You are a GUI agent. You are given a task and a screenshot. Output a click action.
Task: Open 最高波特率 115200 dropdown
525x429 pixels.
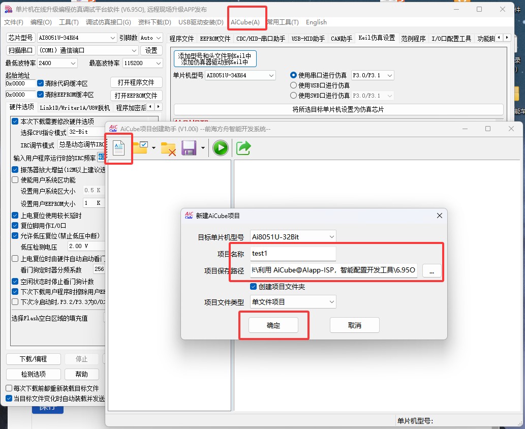(x=143, y=63)
